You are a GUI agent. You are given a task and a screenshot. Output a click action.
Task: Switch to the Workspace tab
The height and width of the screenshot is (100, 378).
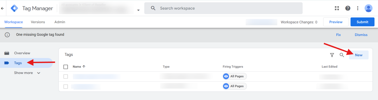(14, 22)
